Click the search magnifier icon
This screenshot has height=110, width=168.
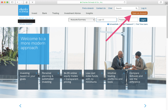click(x=136, y=8)
